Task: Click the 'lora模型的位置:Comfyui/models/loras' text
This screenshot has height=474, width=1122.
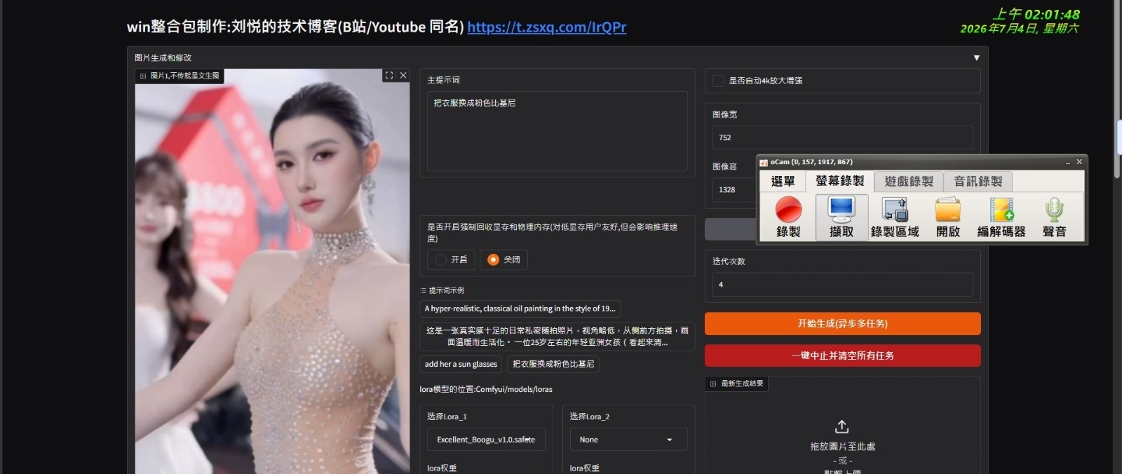Action: [486, 389]
